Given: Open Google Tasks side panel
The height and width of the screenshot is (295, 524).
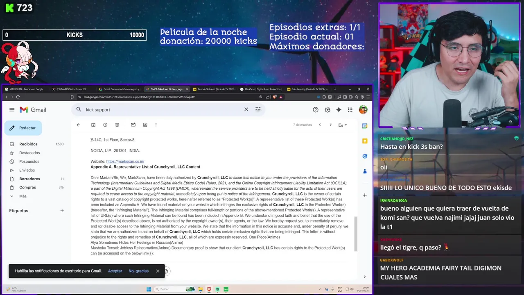Looking at the screenshot, I should coord(365,156).
